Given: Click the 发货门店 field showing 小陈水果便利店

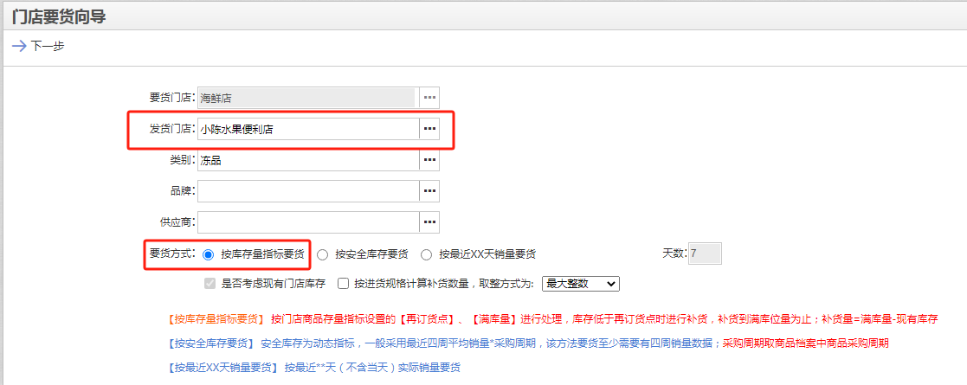Looking at the screenshot, I should pos(308,129).
